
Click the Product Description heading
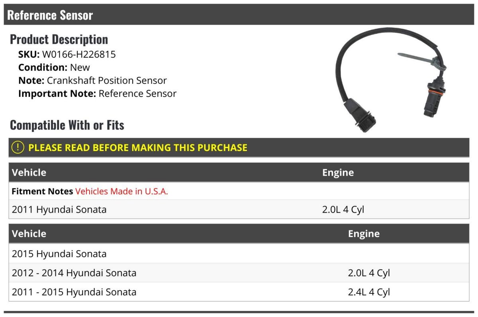coord(59,39)
